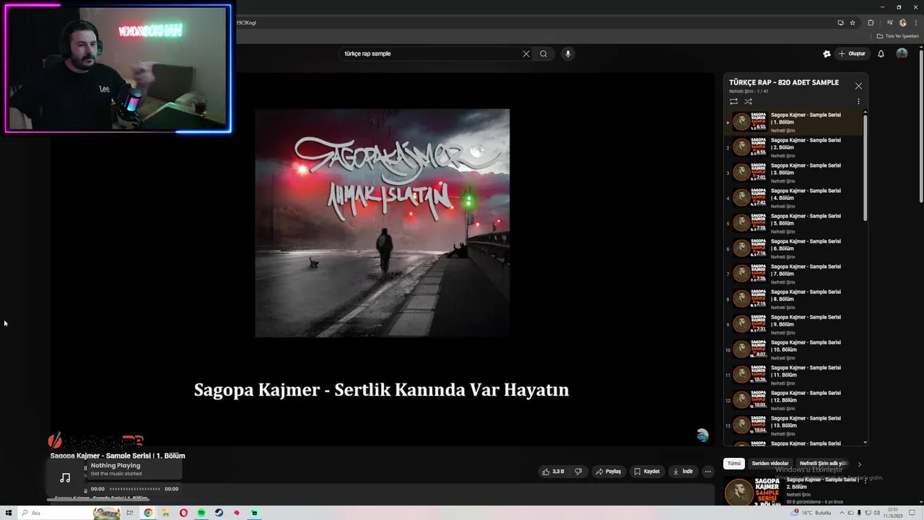
Task: Select the Seriden videolar chip
Action: coord(770,464)
